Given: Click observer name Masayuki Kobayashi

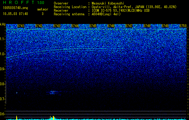Looking at the screenshot, I should 108,3.
